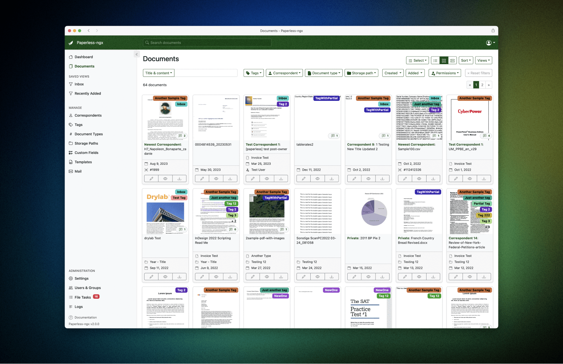
Task: Open the Views dropdown
Action: pyautogui.click(x=483, y=60)
